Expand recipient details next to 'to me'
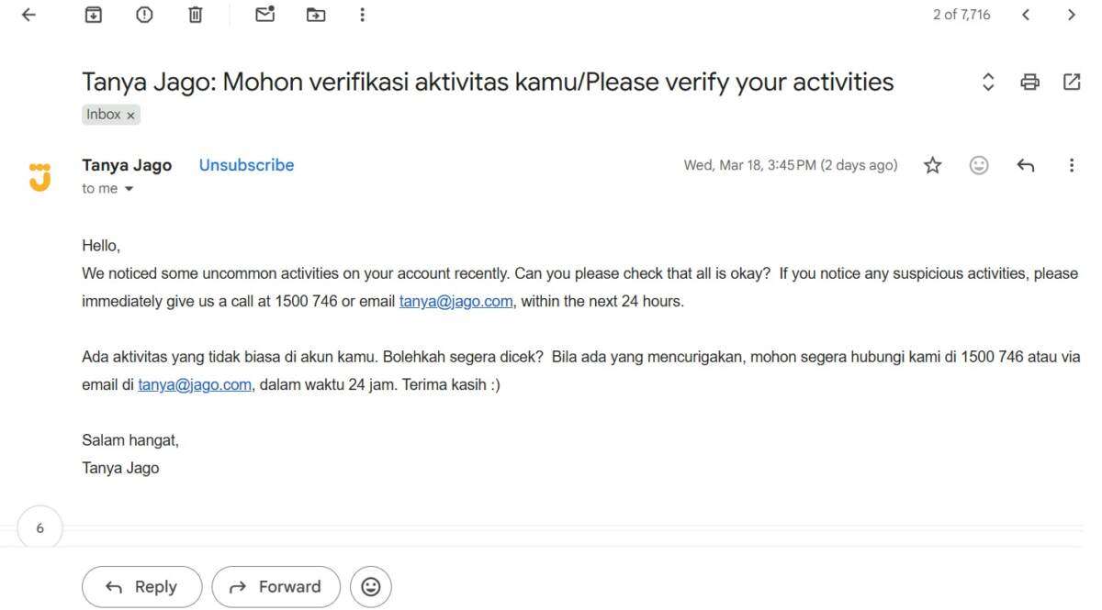Image resolution: width=1102 pixels, height=610 pixels. click(x=128, y=189)
